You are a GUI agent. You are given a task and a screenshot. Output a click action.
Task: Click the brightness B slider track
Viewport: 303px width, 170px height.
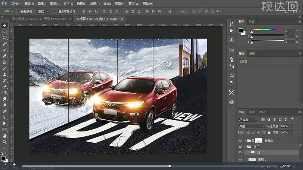click(268, 40)
